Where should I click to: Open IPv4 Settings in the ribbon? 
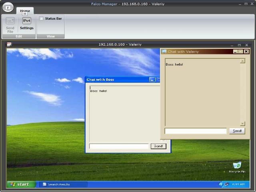click(x=27, y=24)
